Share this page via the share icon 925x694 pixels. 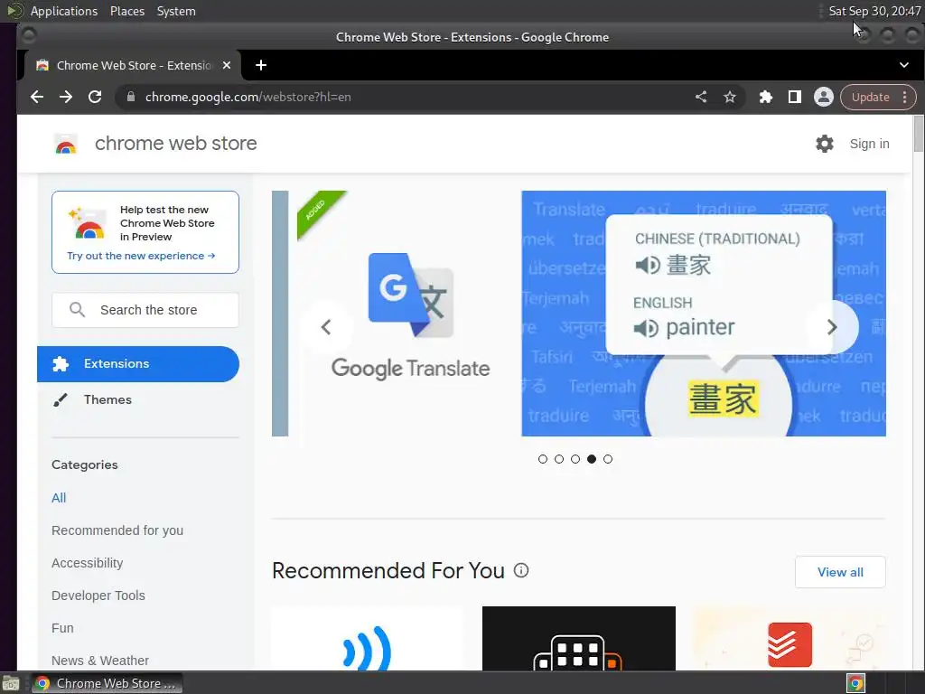(701, 97)
